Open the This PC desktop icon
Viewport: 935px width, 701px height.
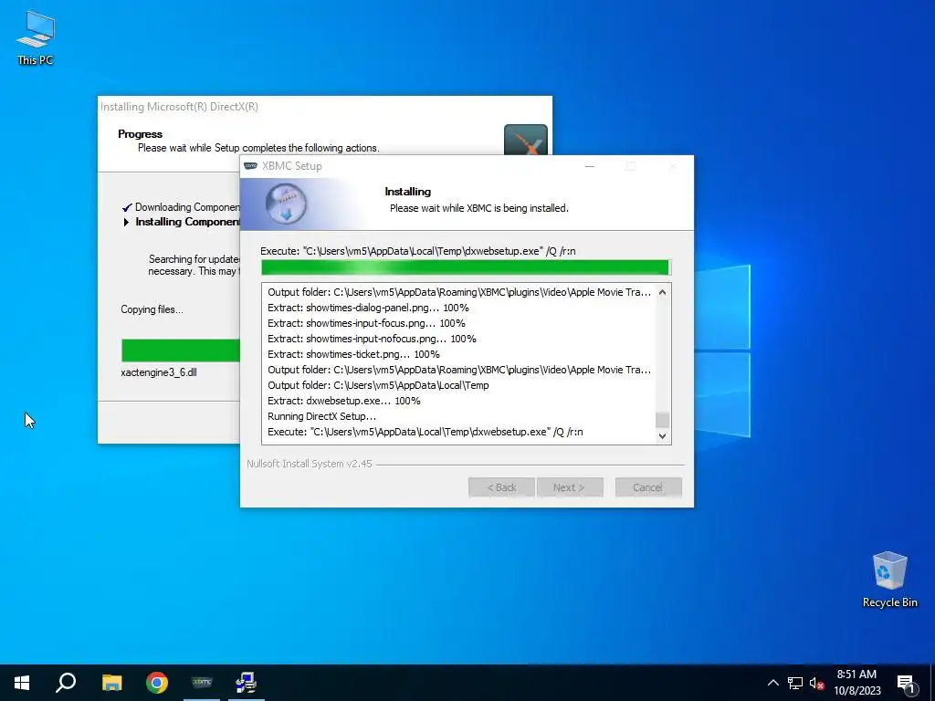36,38
